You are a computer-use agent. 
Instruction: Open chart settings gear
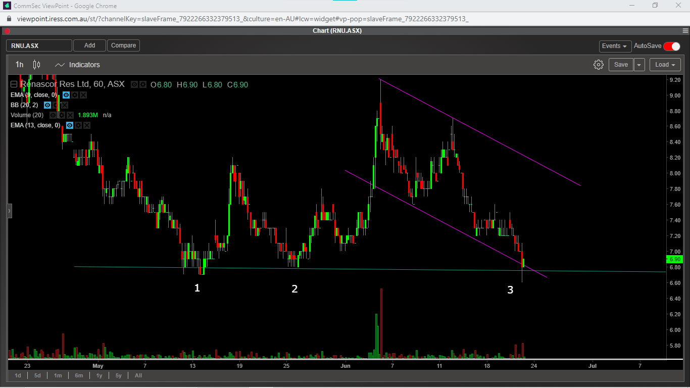(x=599, y=65)
